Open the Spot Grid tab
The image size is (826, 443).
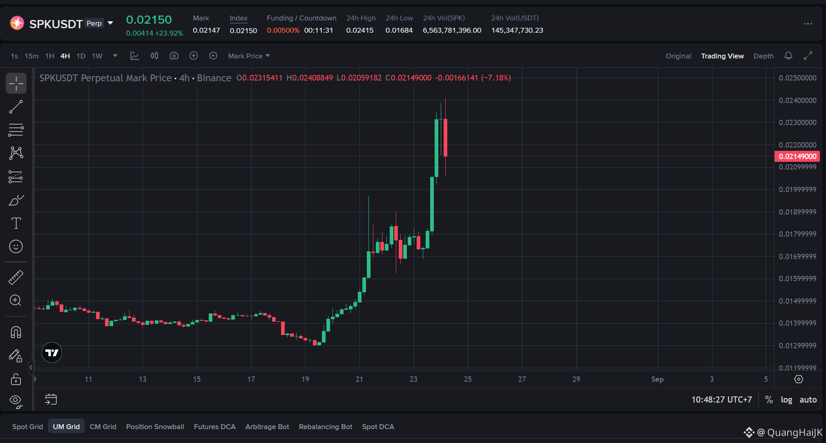tap(27, 427)
